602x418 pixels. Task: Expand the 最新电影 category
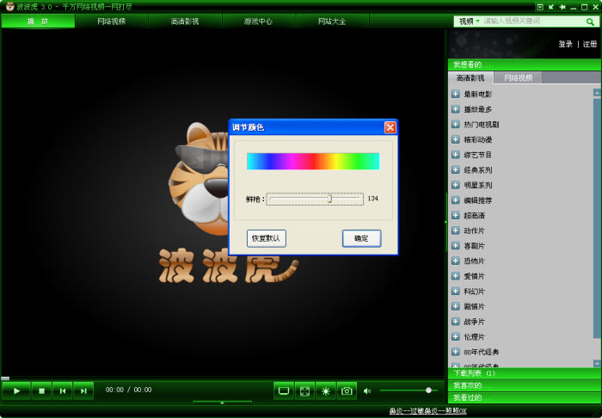click(x=456, y=95)
